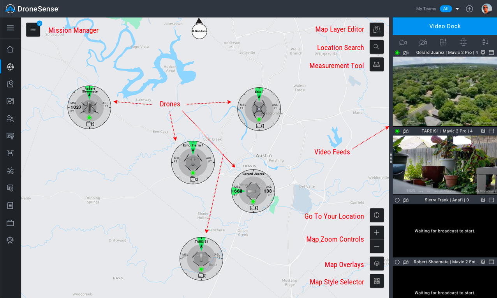Viewport: 497px width, 298px height.
Task: Open the checklist shield sidebar icon
Action: pyautogui.click(x=10, y=188)
